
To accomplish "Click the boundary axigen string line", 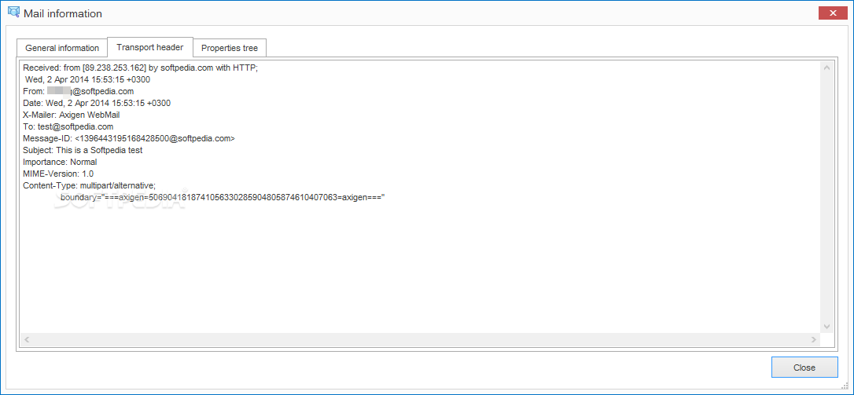I will tap(223, 198).
